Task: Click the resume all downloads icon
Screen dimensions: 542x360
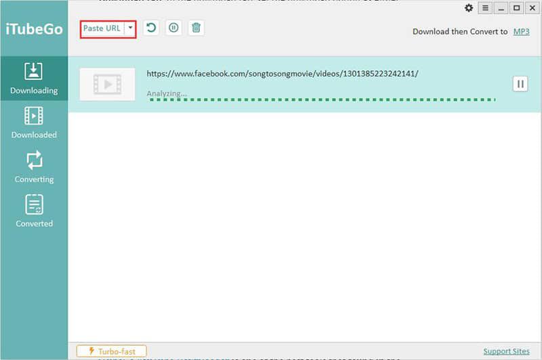Action: (151, 28)
